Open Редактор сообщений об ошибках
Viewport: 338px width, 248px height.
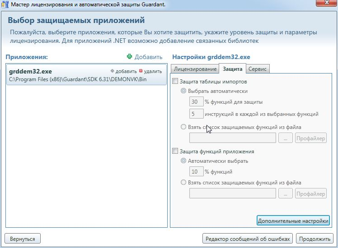[x=248, y=239]
